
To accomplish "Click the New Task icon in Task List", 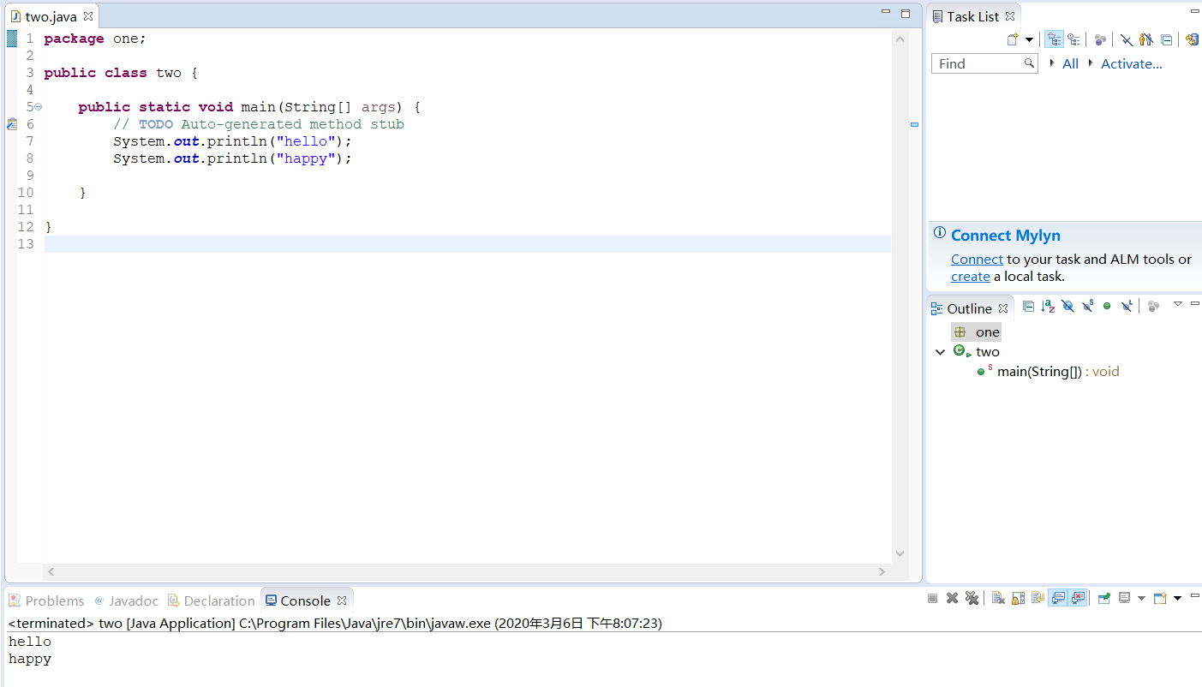I will 1013,39.
